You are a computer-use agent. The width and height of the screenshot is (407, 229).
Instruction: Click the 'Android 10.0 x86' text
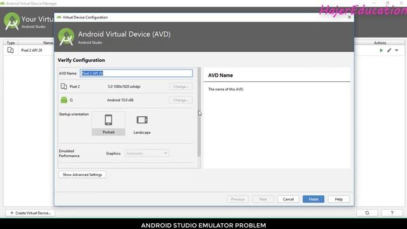(x=120, y=100)
